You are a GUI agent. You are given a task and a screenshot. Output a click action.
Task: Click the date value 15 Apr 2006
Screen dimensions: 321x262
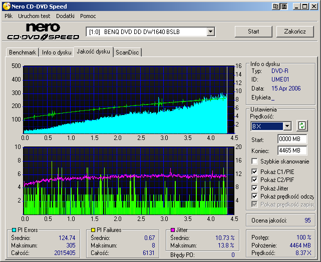click(x=286, y=88)
